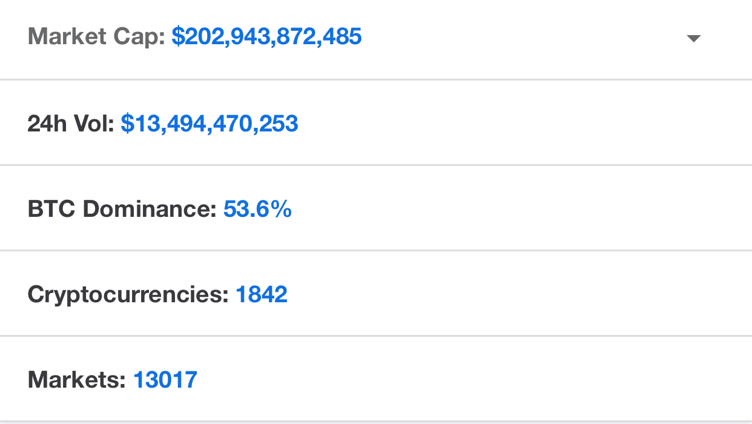Click the dollar sign in 24h Vol value
The height and width of the screenshot is (424, 752).
coord(127,124)
